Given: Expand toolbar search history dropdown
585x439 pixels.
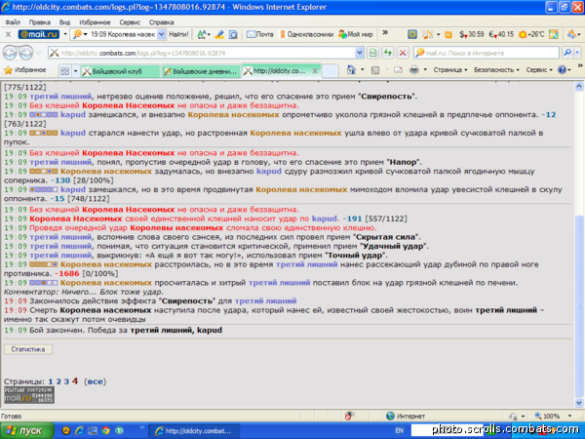Looking at the screenshot, I should coord(161,34).
